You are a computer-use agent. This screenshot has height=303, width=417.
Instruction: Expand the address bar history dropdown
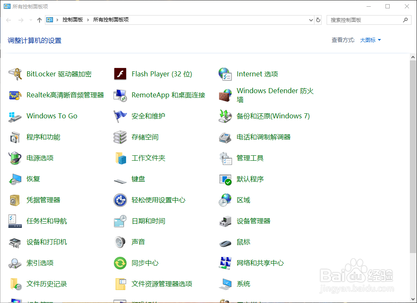[311, 20]
